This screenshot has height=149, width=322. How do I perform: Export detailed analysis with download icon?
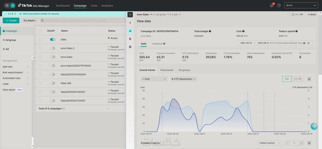tap(309, 143)
